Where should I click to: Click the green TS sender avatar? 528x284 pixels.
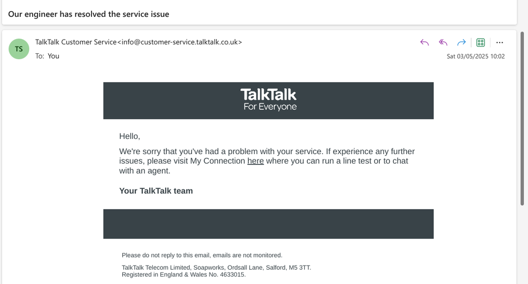click(x=19, y=49)
